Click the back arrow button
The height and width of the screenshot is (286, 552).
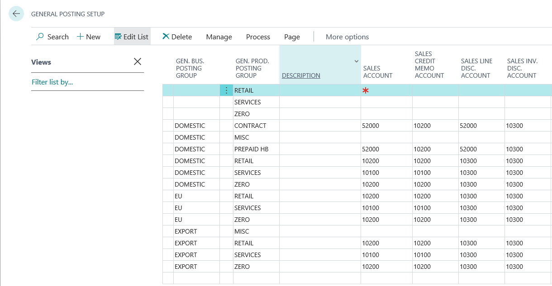[16, 14]
